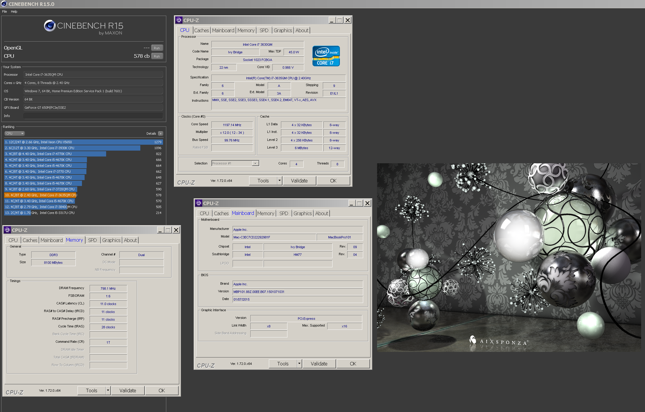Image resolution: width=645 pixels, height=412 pixels.
Task: Switch to Caches tab in CPU window
Action: click(202, 30)
